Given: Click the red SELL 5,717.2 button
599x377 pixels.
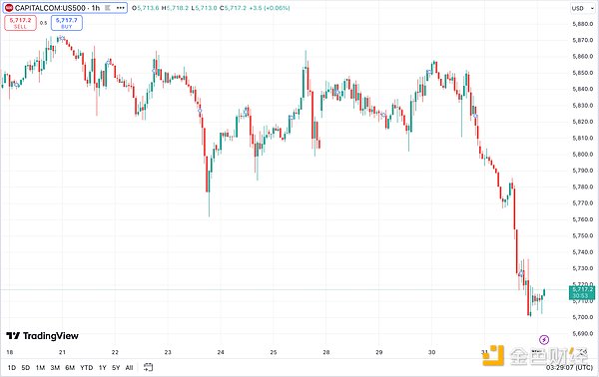Looking at the screenshot, I should tap(20, 23).
